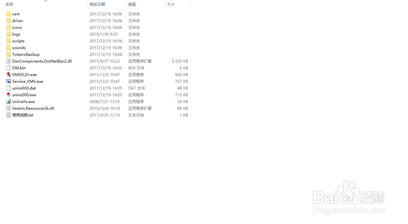Select the DevComponents.DotNetBar2.dll file icon
Screen dimensions: 408x224
point(8,61)
